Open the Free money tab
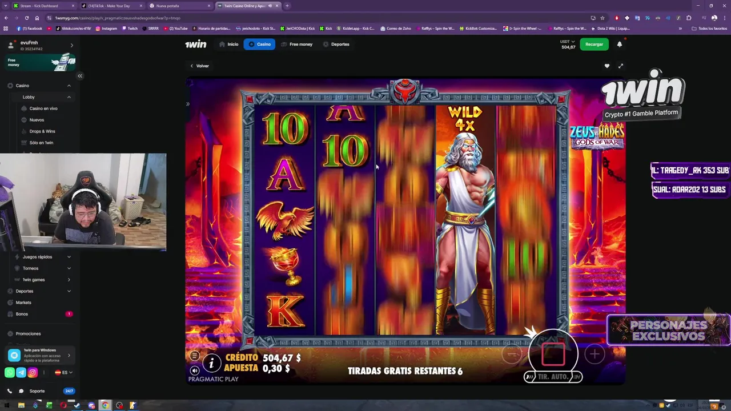Image resolution: width=731 pixels, height=411 pixels. (x=296, y=44)
